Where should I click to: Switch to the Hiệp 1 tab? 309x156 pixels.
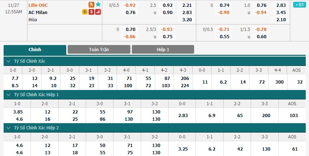[x=163, y=49]
